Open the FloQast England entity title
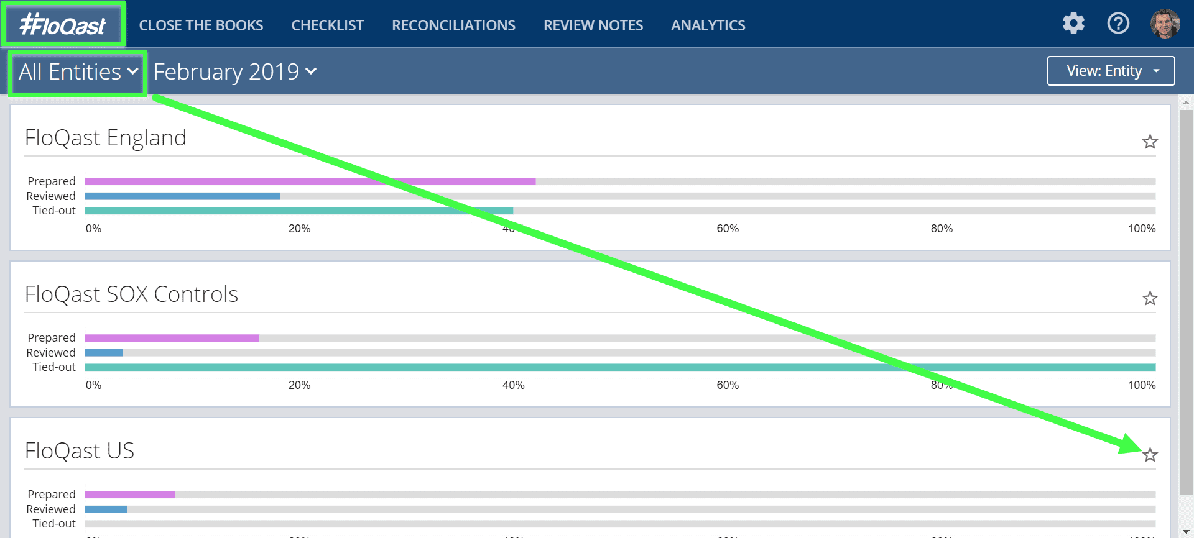1194x538 pixels. [106, 138]
